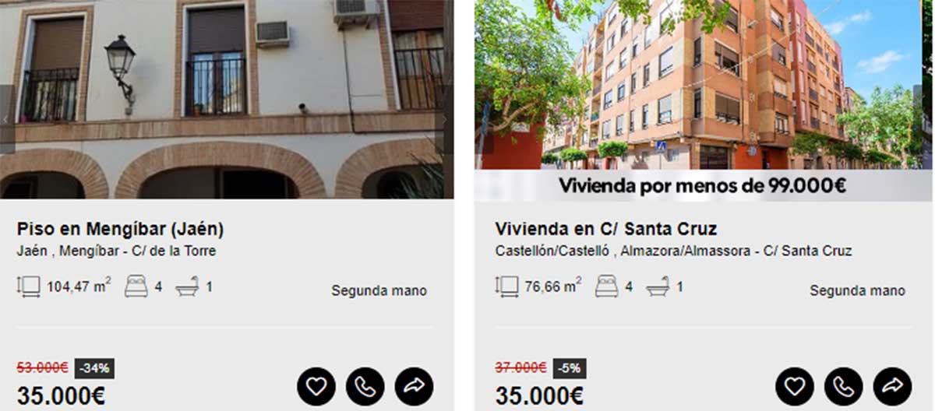Favorite the Mengíbar flat with heart icon
This screenshot has height=411, width=935.
pos(316,386)
